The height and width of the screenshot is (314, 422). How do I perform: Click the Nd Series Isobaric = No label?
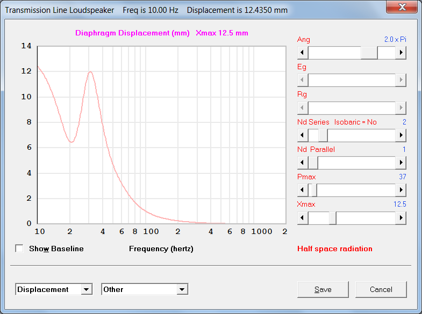click(x=337, y=122)
